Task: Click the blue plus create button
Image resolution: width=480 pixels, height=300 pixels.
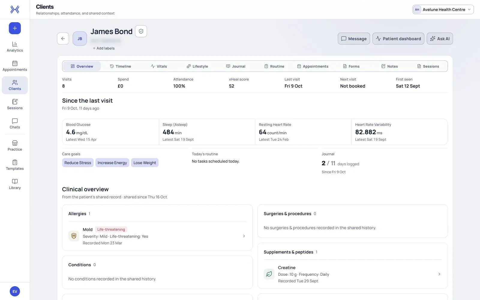Action: click(15, 28)
